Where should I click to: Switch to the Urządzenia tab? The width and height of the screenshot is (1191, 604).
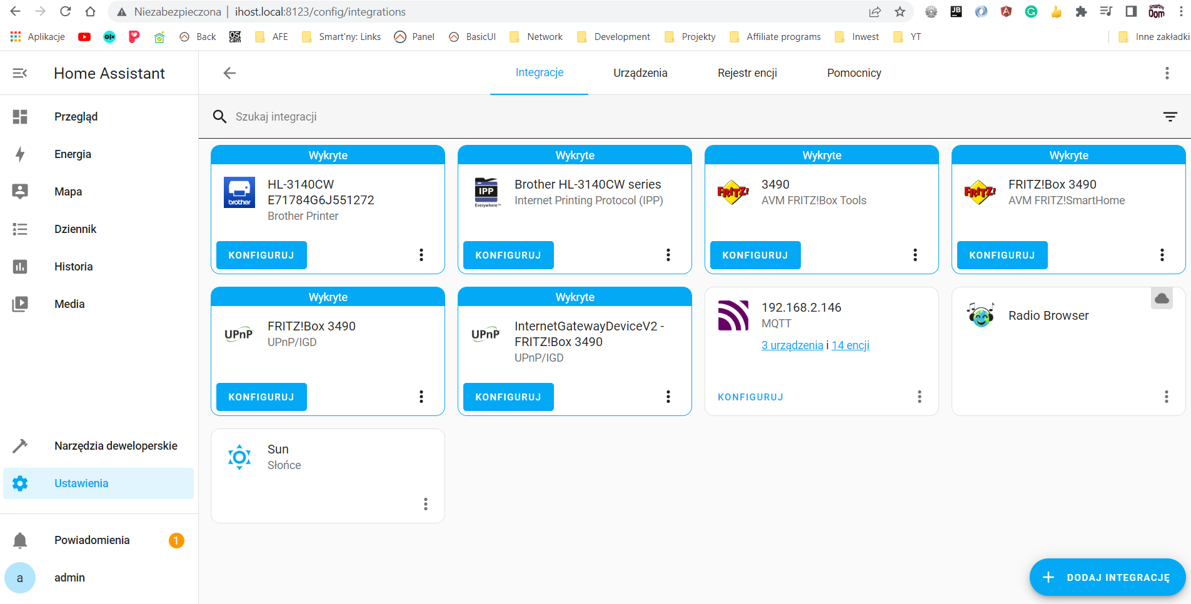coord(640,73)
